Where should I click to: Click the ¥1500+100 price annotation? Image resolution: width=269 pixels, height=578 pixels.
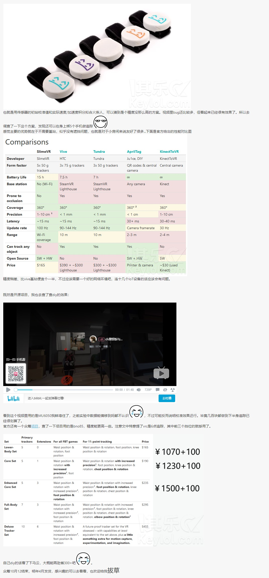[177, 488]
